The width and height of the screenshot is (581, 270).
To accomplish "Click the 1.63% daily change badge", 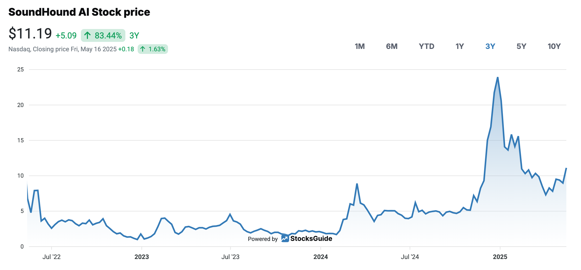I will tap(153, 49).
